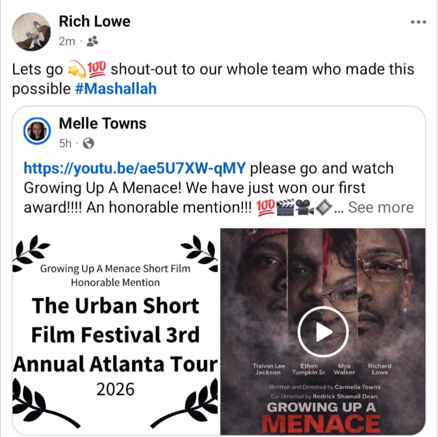The width and height of the screenshot is (438, 437).
Task: Tap the 2m post timestamp
Action: [67, 41]
